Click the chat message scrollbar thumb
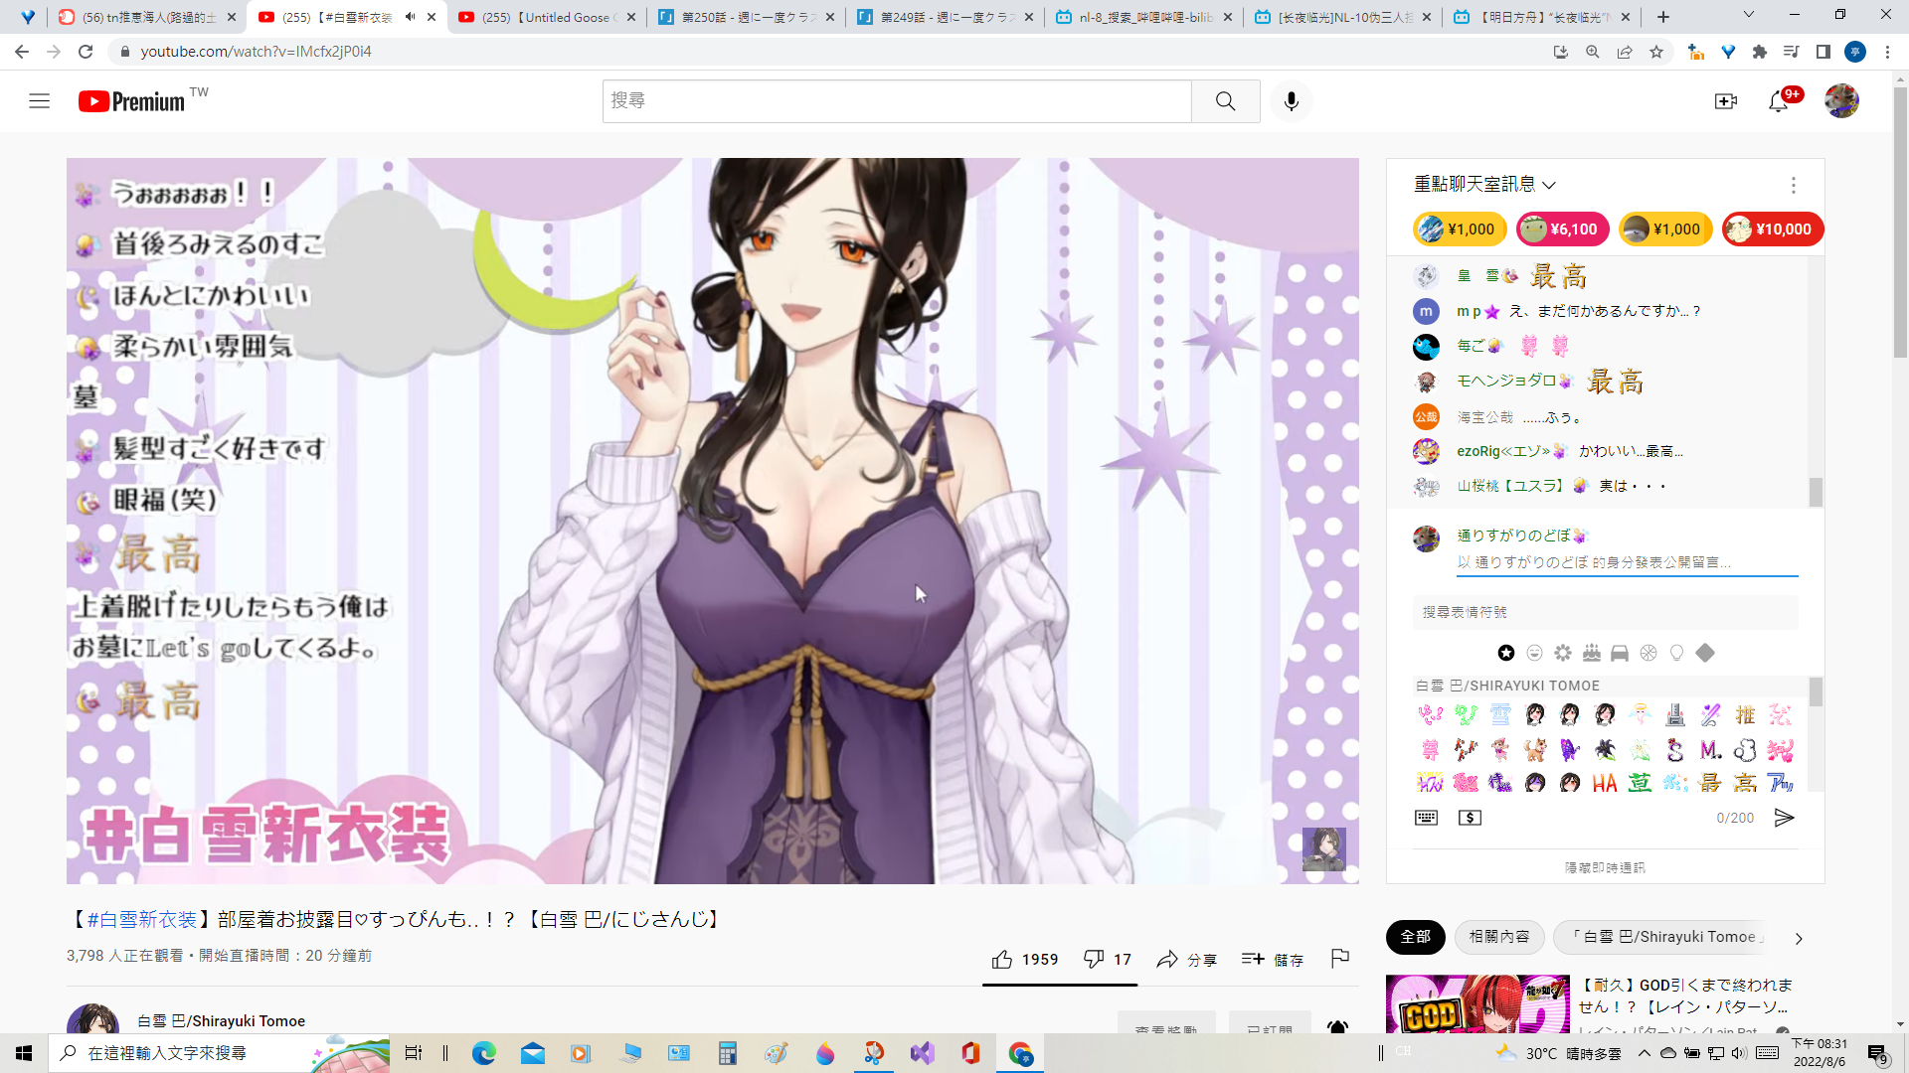 (x=1816, y=492)
